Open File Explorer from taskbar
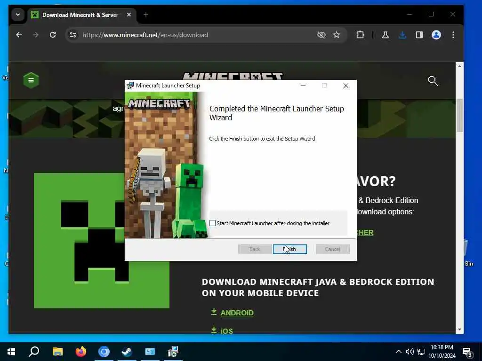The image size is (482, 361). 57,352
